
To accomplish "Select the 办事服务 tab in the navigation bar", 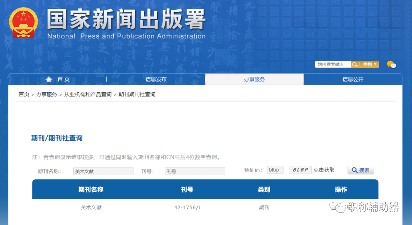I will tap(254, 79).
